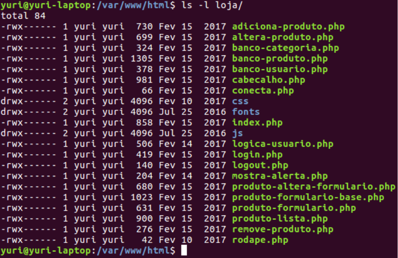Click the logout.php file entry
The height and width of the screenshot is (258, 398).
pyautogui.click(x=260, y=165)
